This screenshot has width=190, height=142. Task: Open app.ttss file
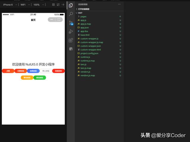click(x=99, y=31)
